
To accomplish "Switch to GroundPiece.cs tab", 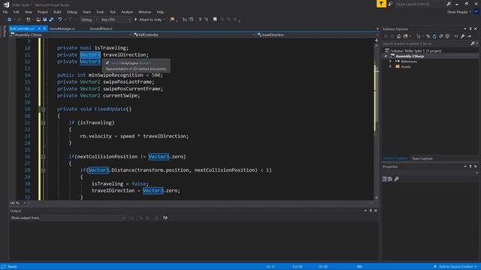I will click(101, 28).
